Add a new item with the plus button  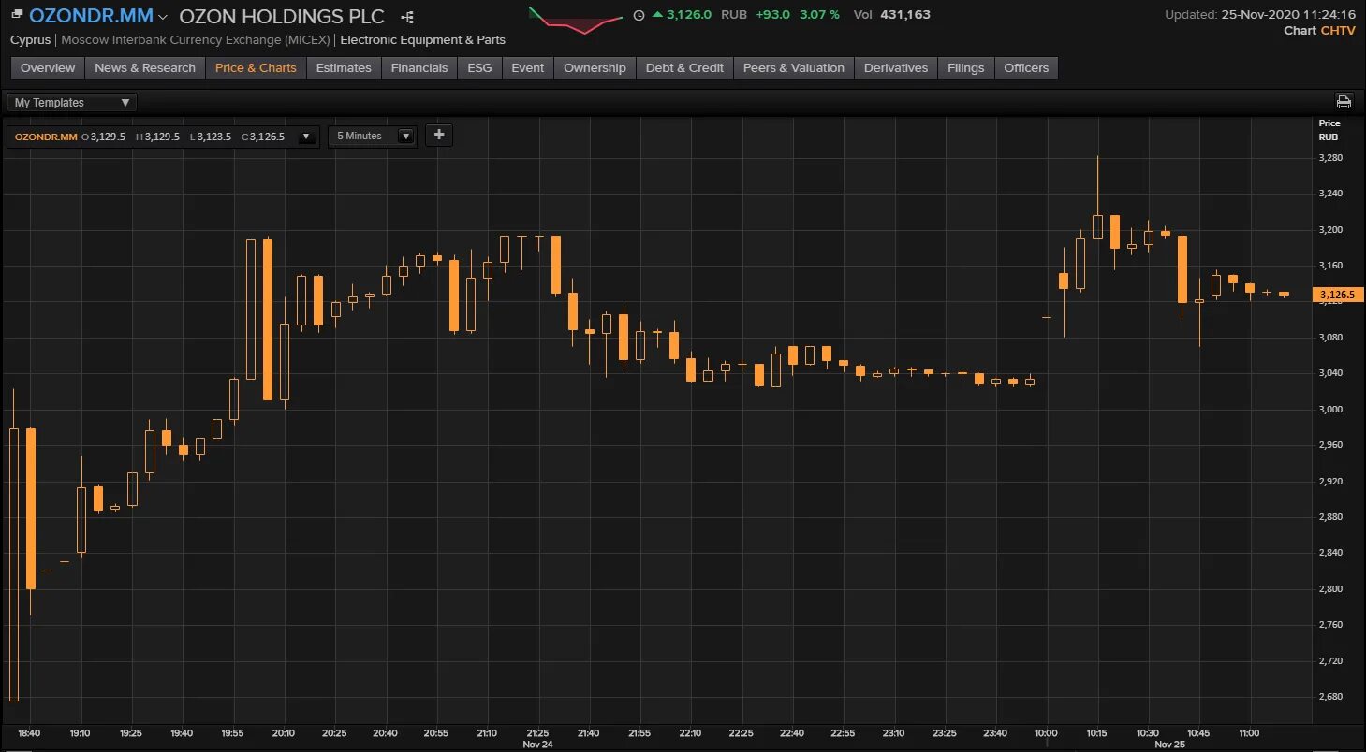pyautogui.click(x=438, y=135)
